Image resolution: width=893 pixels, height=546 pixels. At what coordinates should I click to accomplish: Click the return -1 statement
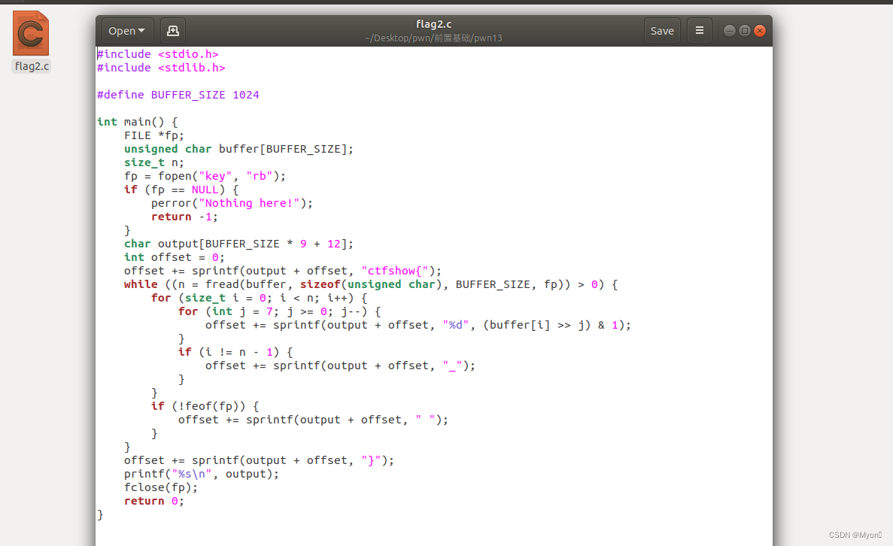point(183,216)
